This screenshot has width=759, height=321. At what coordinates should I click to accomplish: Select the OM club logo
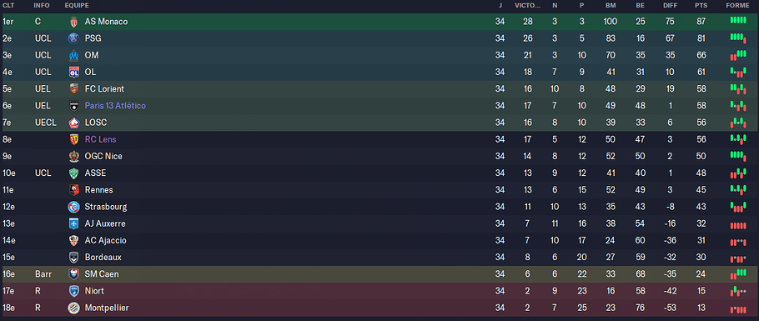click(73, 55)
